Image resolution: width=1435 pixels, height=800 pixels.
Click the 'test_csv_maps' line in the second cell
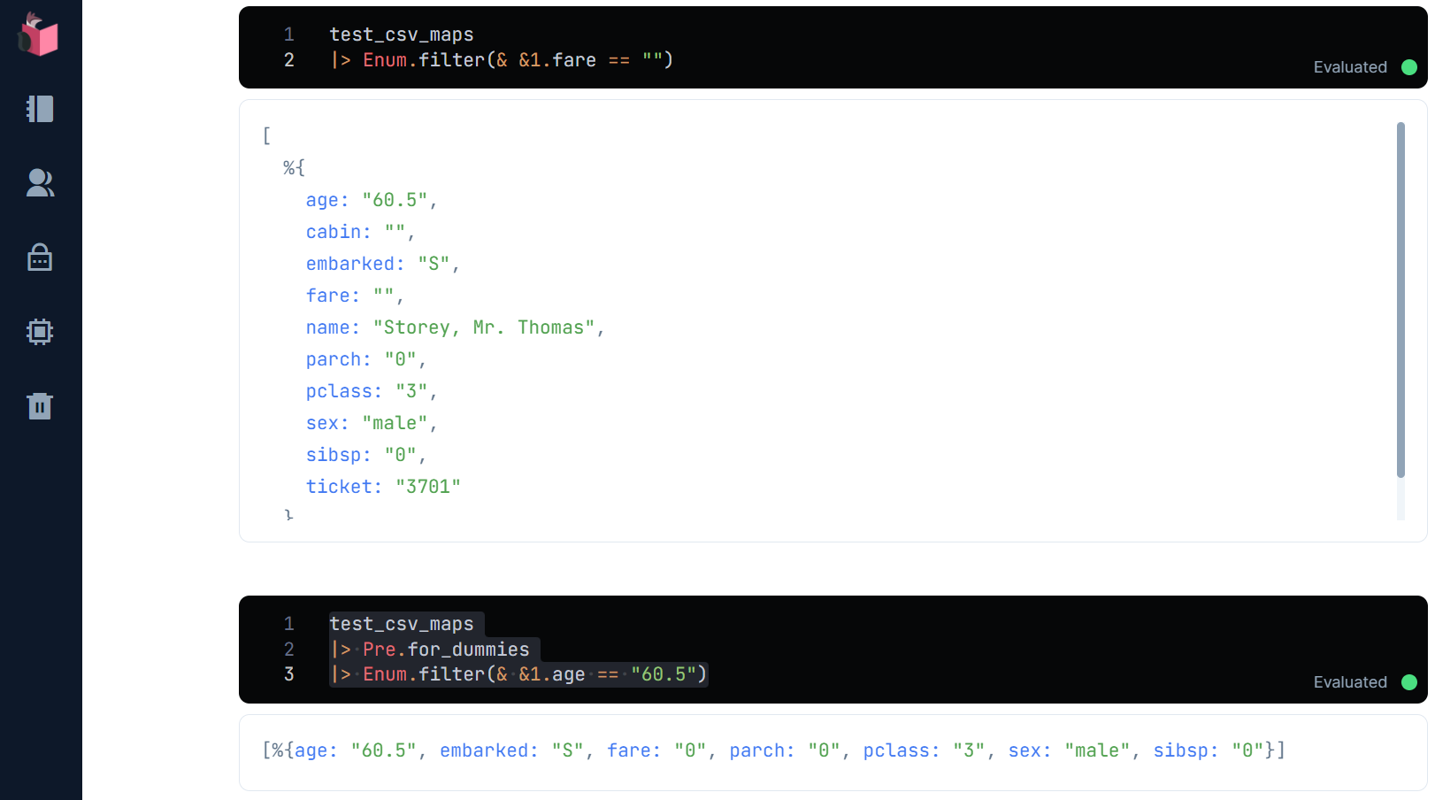pos(402,624)
